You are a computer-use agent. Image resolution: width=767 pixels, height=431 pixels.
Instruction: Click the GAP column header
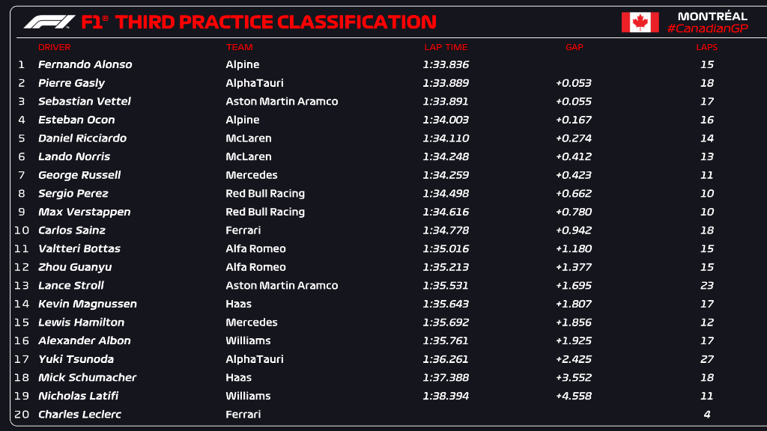(x=574, y=47)
